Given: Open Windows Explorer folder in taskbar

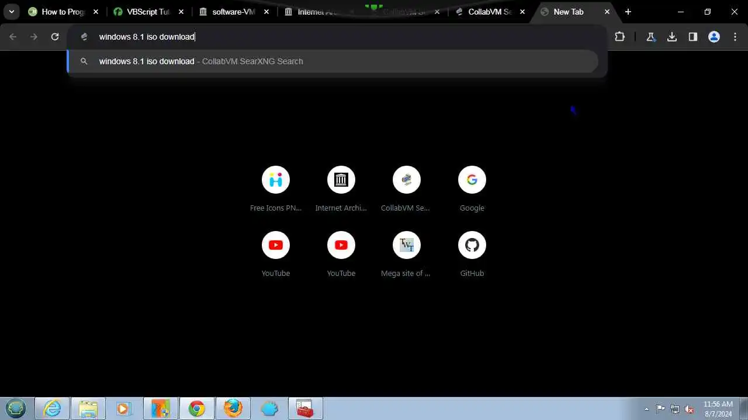Looking at the screenshot, I should click(88, 408).
